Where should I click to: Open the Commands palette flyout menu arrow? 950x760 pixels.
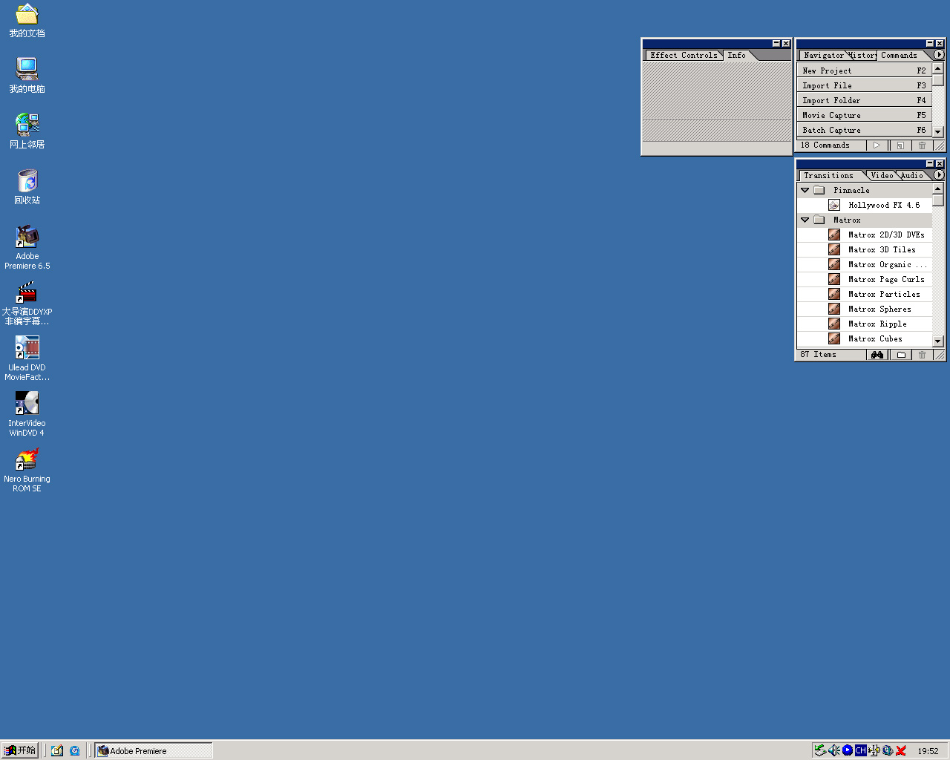pos(939,55)
